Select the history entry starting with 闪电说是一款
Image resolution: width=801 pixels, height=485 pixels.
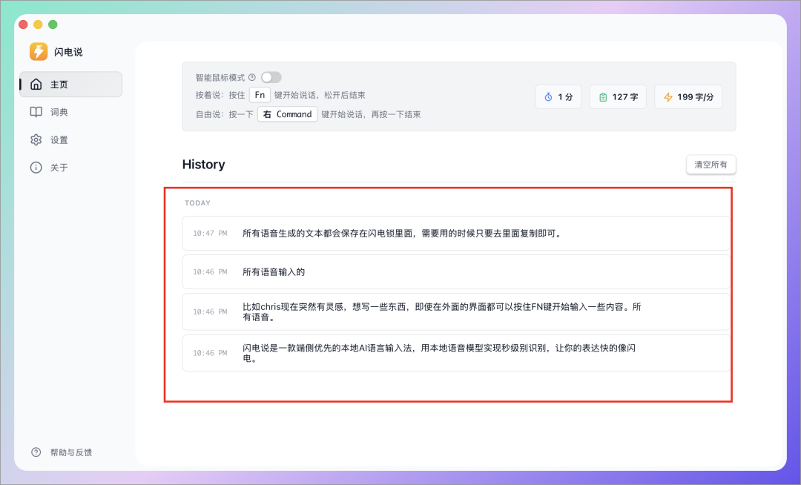coord(456,353)
